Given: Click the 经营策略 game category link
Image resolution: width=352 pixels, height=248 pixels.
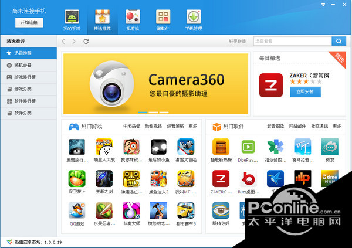Looking at the screenshot, I should pos(175,127).
